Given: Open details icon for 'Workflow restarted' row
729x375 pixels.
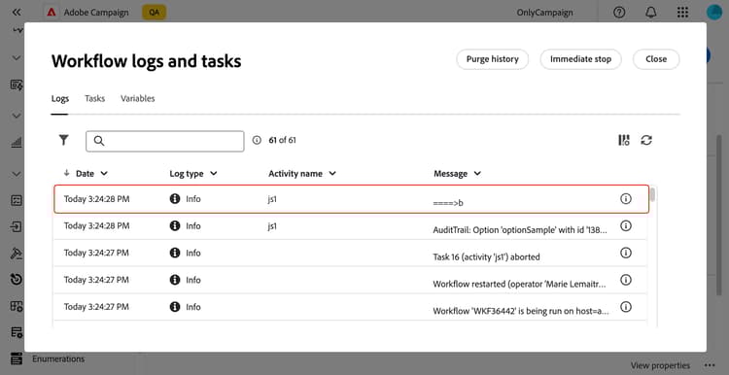Looking at the screenshot, I should click(x=626, y=280).
